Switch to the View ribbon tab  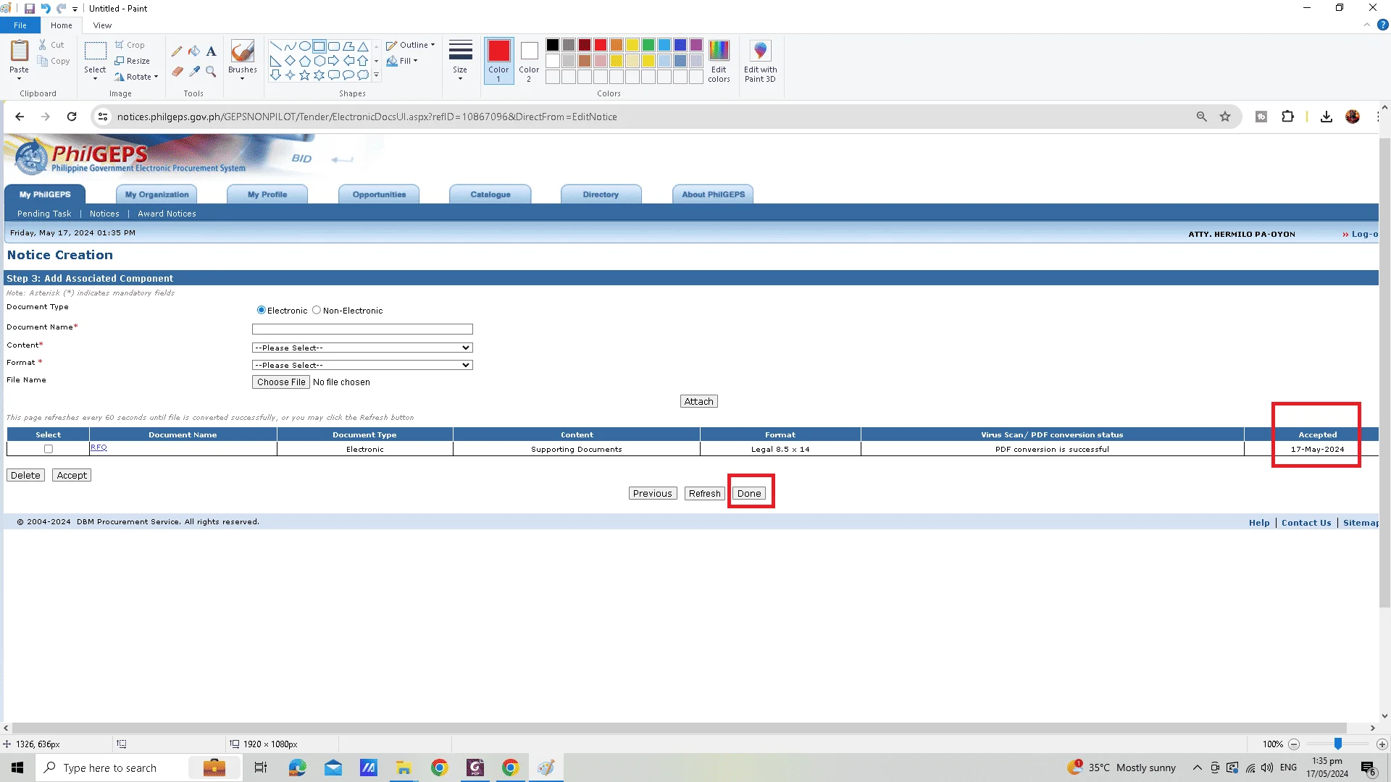coord(102,25)
